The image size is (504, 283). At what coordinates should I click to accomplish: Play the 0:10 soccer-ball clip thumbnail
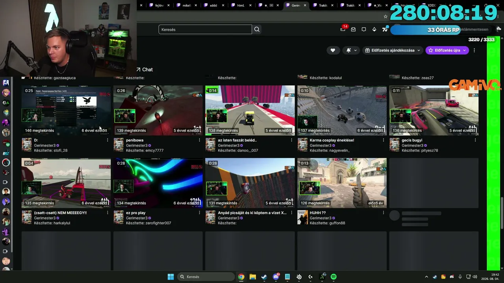pyautogui.click(x=342, y=110)
